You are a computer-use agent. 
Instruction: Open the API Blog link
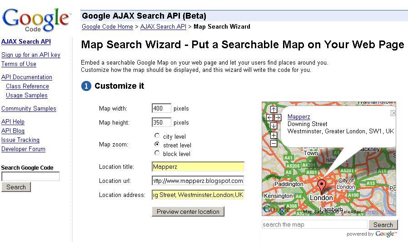[x=13, y=131]
